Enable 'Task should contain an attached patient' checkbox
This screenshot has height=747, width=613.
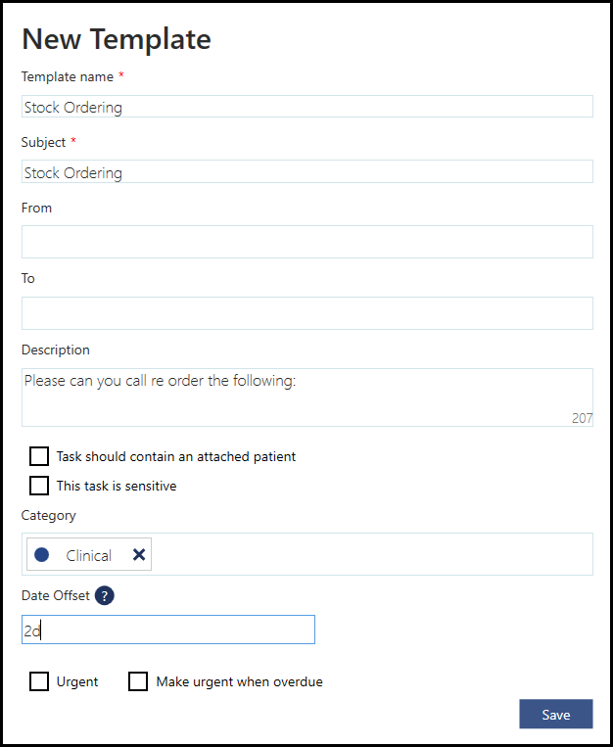(x=39, y=456)
